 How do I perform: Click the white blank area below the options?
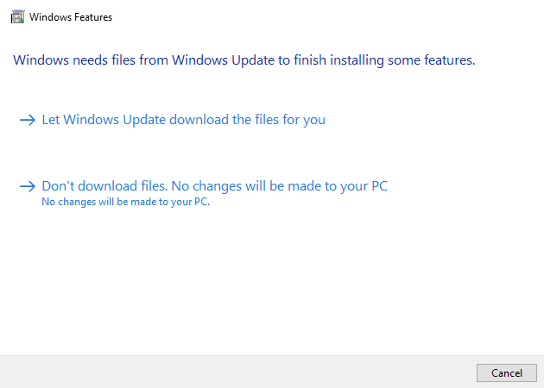(272, 285)
